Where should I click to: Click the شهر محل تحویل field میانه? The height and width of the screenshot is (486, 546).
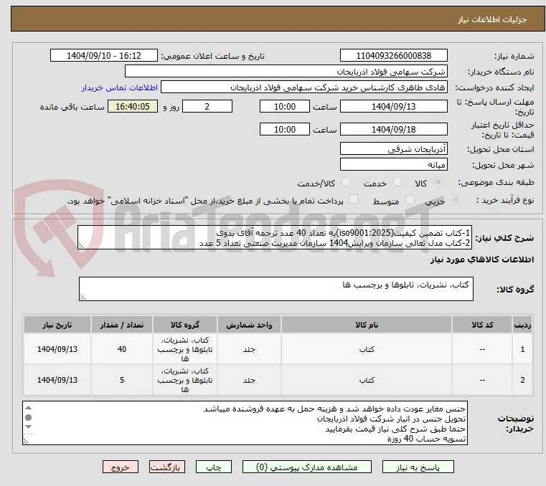(x=393, y=165)
